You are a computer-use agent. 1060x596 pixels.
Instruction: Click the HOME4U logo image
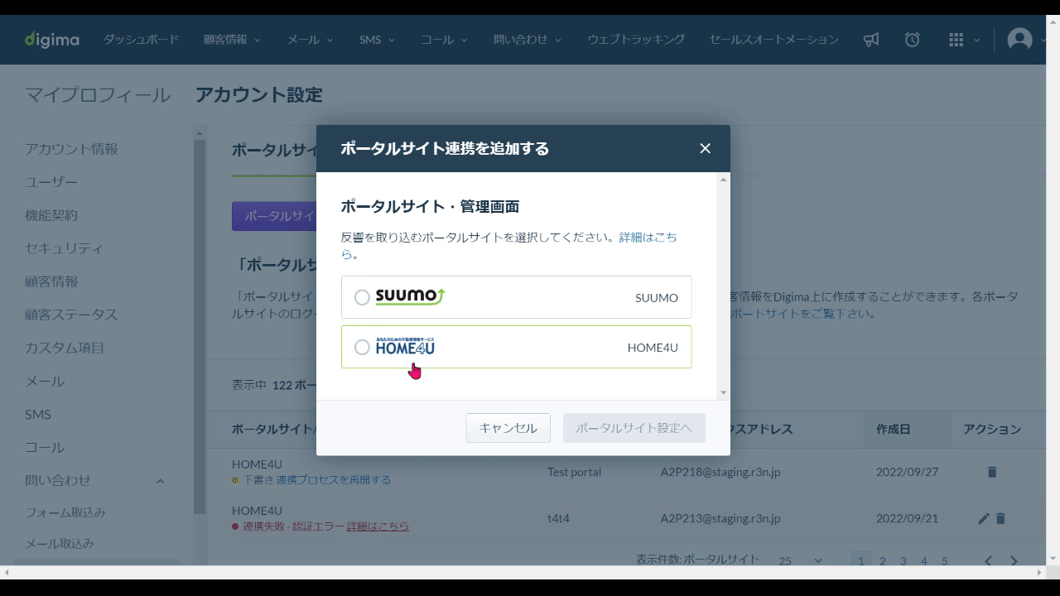pyautogui.click(x=405, y=346)
